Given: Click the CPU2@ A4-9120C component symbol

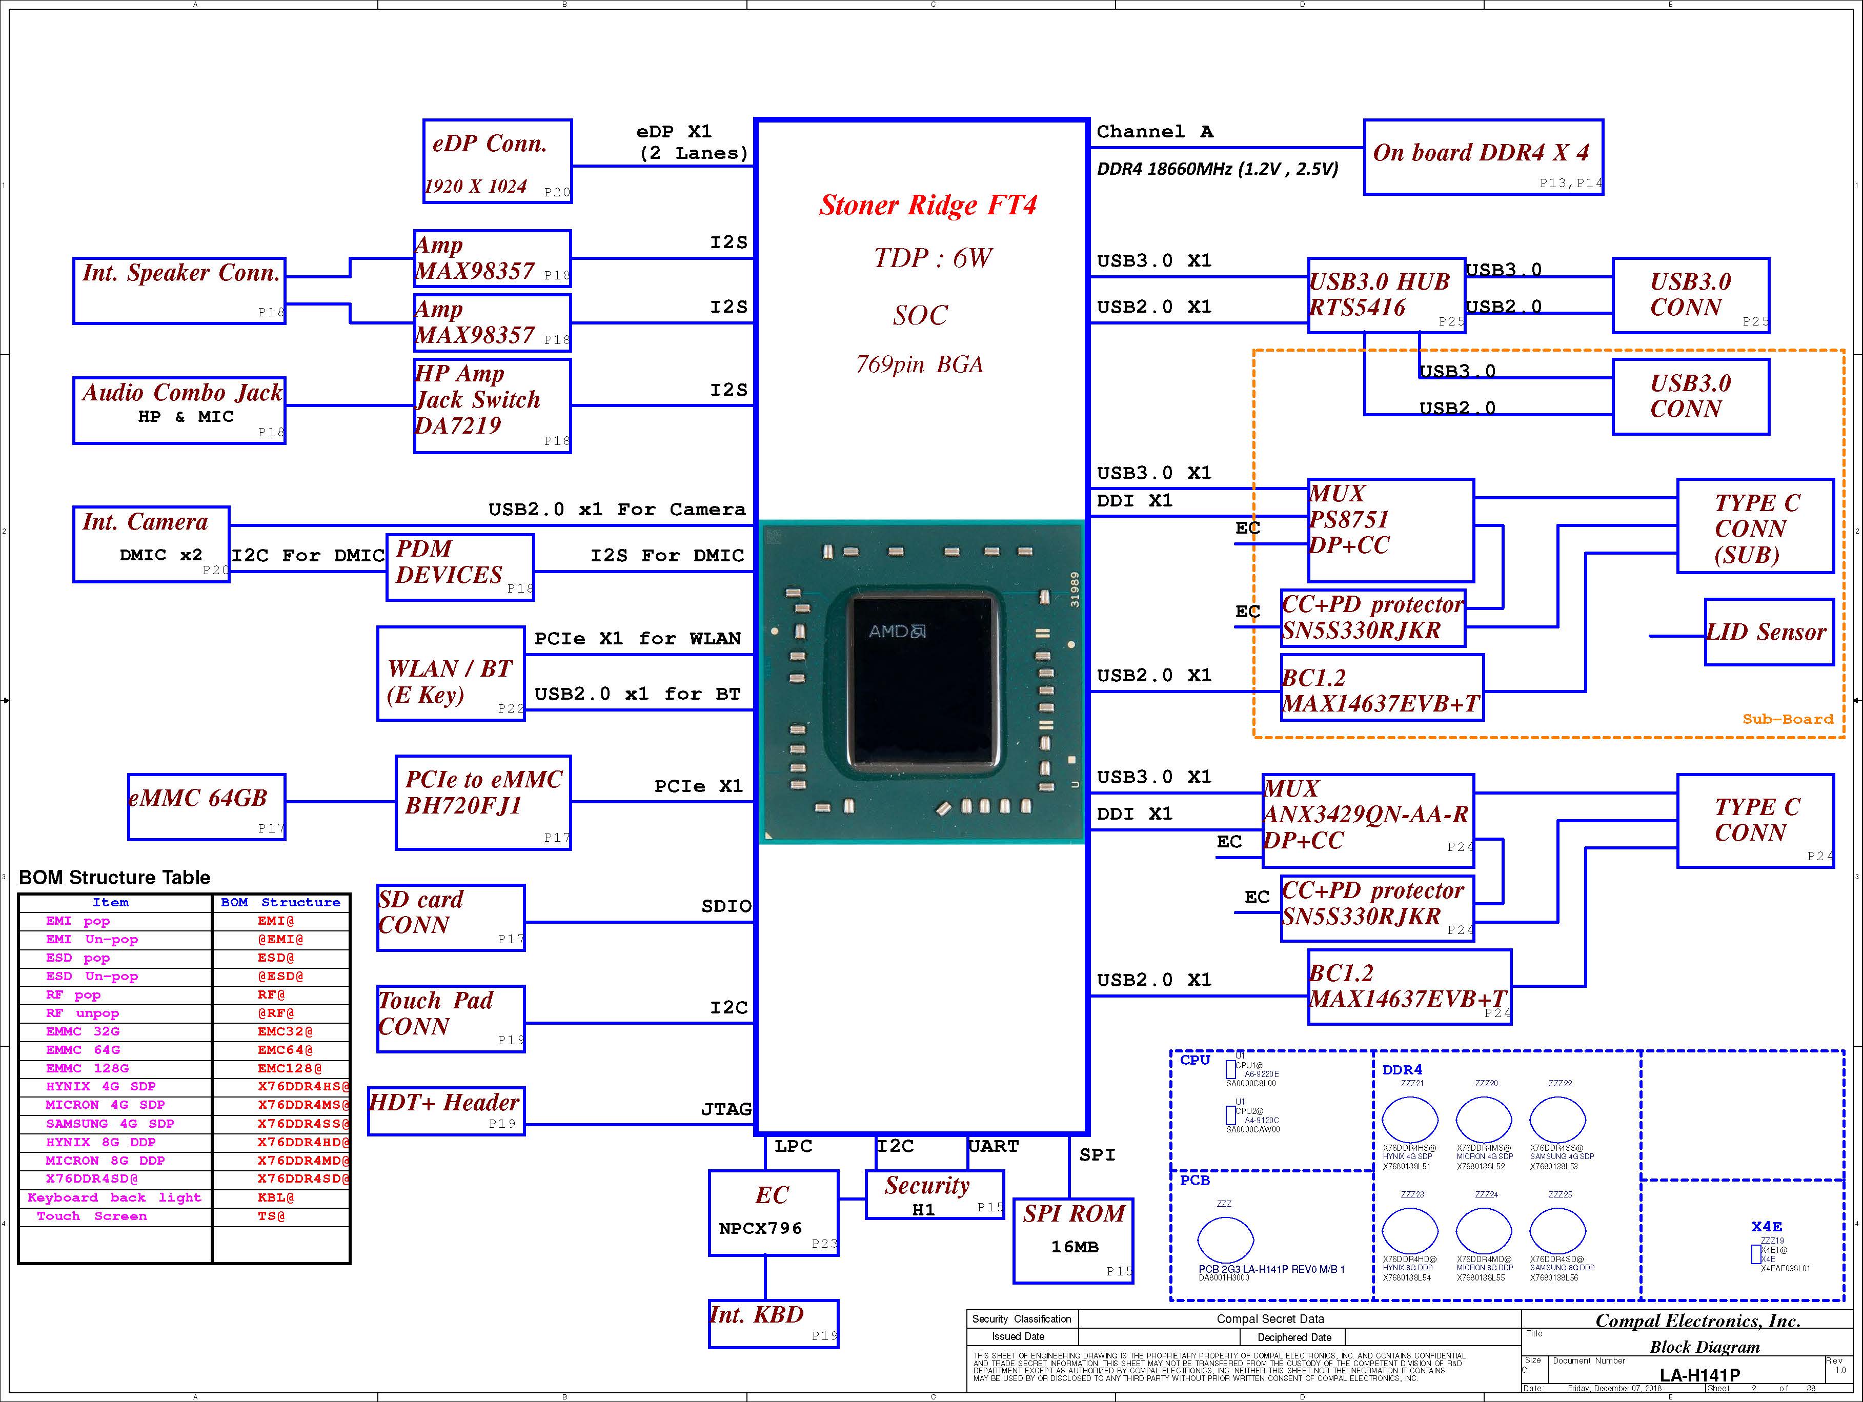Looking at the screenshot, I should click(1230, 1115).
